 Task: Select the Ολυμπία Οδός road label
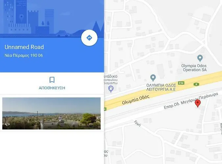(136, 100)
